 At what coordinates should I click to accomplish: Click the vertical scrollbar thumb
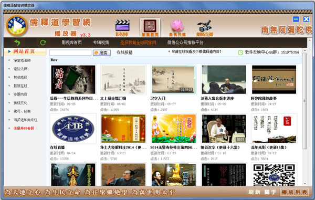[304, 101]
